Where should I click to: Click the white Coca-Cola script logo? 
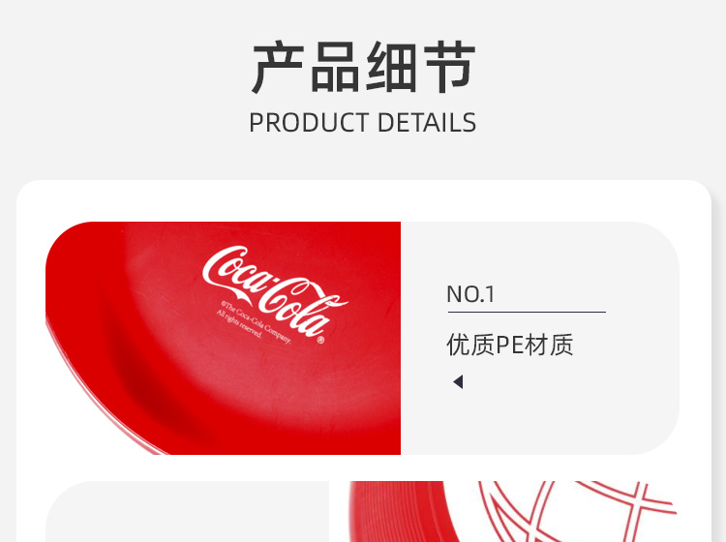pos(275,290)
